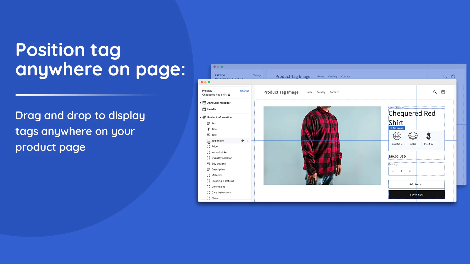The height and width of the screenshot is (264, 470).
Task: Click the Change preview link in the front window
Action: pos(245,91)
